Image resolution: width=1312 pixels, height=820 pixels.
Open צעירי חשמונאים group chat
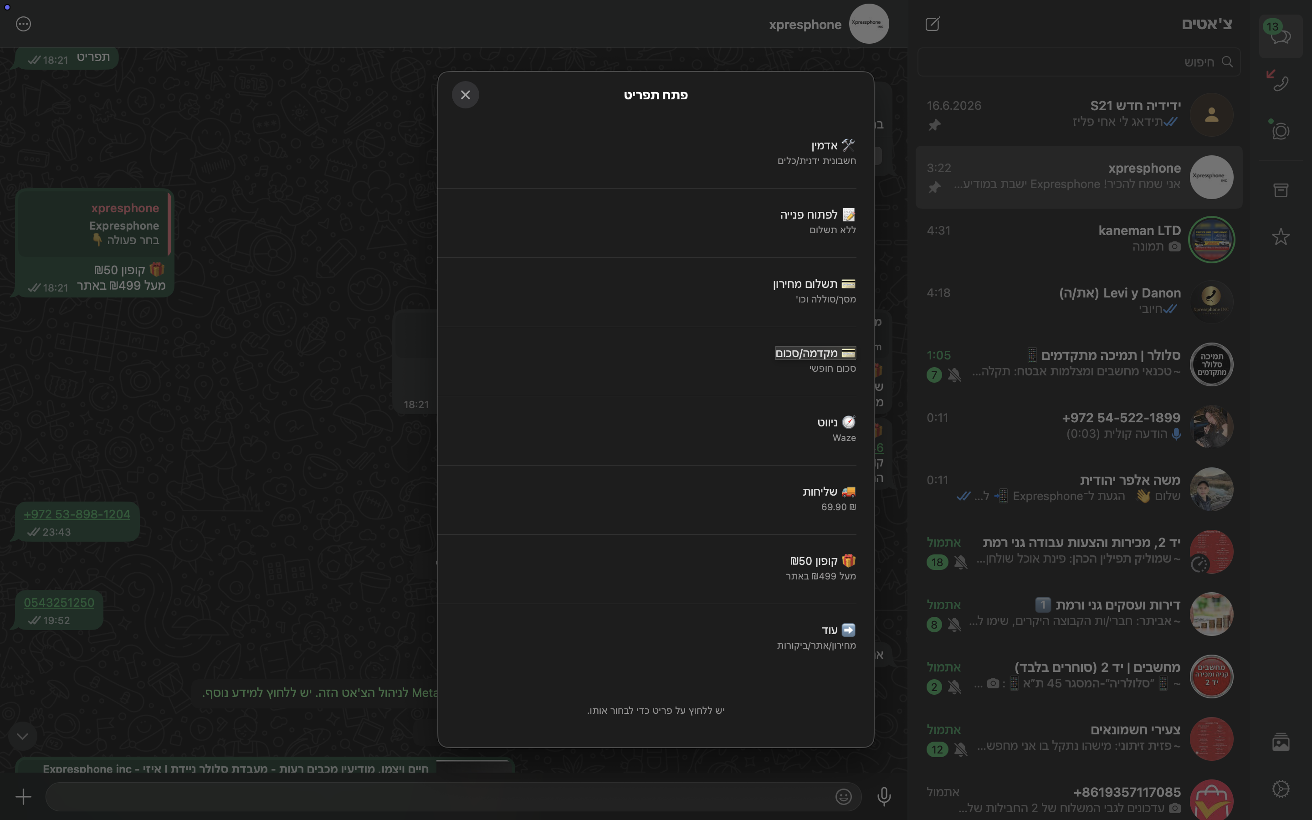click(x=1079, y=738)
